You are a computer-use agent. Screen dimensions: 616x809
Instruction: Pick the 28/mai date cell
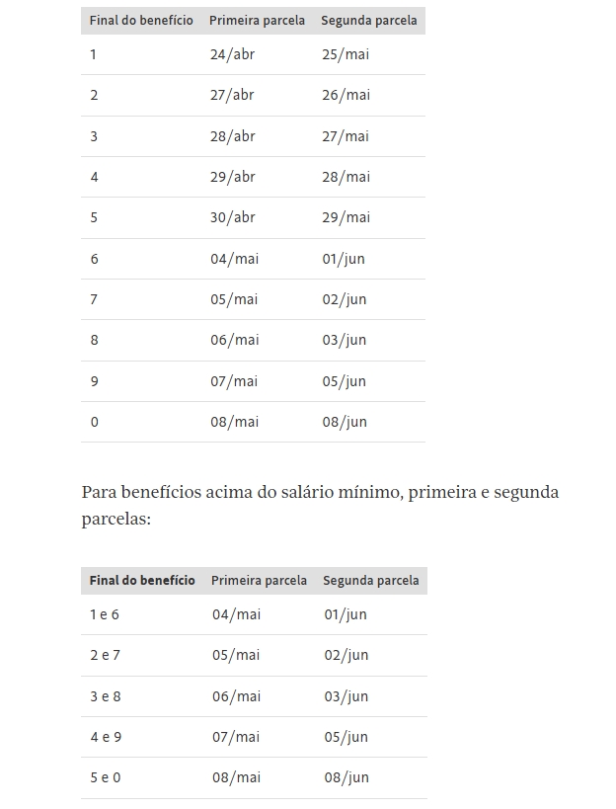[346, 177]
